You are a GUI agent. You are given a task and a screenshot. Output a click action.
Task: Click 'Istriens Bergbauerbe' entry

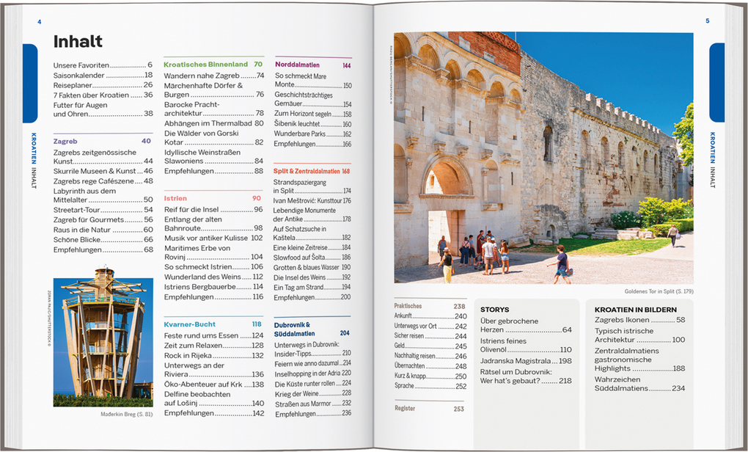(x=213, y=287)
